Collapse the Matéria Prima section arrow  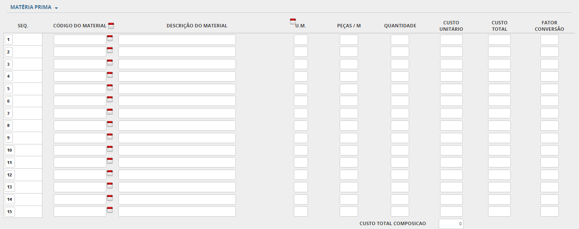click(57, 8)
